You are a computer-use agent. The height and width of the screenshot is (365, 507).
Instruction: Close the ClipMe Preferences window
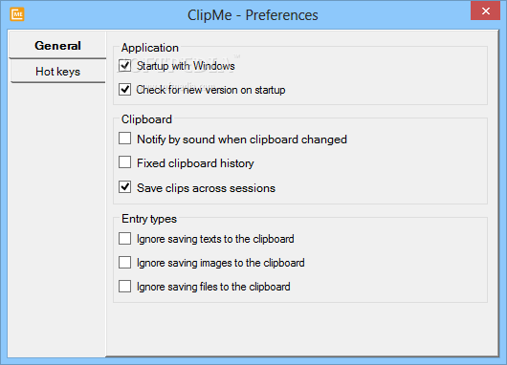(485, 11)
